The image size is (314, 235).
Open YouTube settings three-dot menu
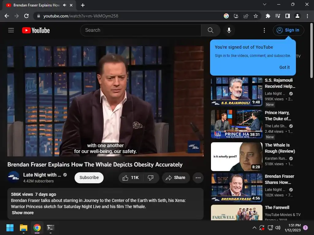pos(264,30)
